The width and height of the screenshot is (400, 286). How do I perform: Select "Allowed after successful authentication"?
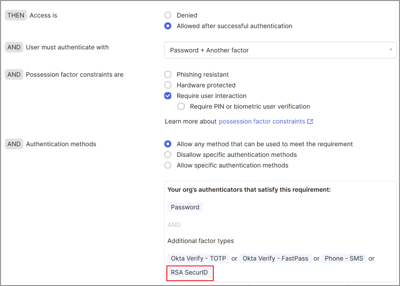click(168, 26)
